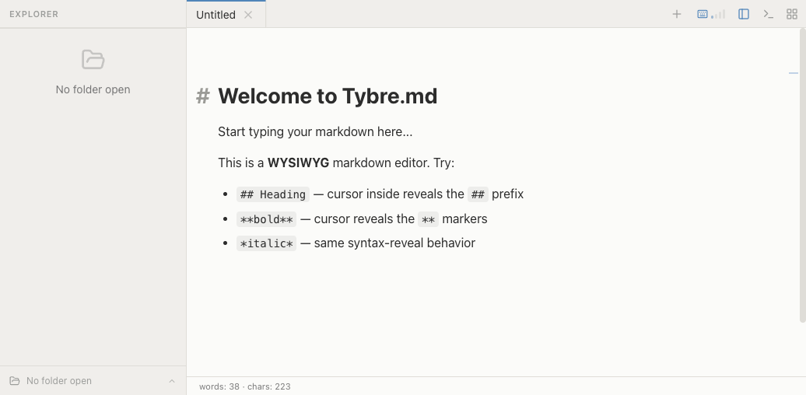Click the editor vertical scrollbar

[802, 176]
